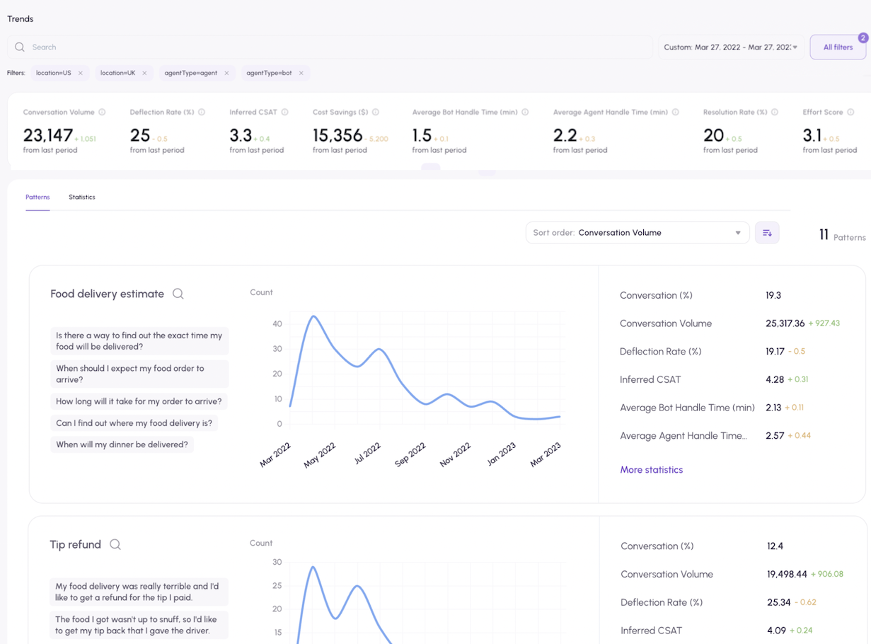Remove the location=UK filter chip
Screen dimensions: 871x644
pyautogui.click(x=144, y=73)
